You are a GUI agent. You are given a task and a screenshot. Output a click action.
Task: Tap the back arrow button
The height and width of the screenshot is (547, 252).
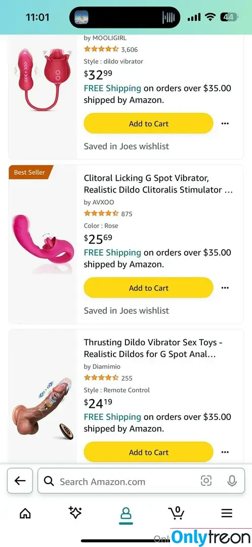pos(20,481)
